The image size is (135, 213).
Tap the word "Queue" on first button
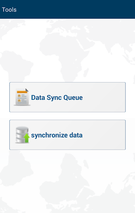click(73, 98)
